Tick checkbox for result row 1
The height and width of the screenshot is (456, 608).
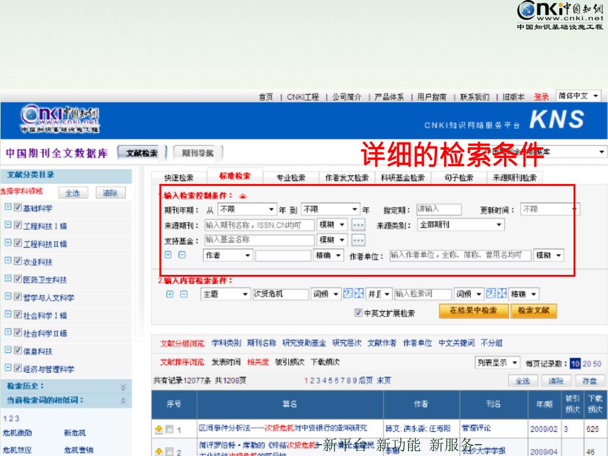169,429
